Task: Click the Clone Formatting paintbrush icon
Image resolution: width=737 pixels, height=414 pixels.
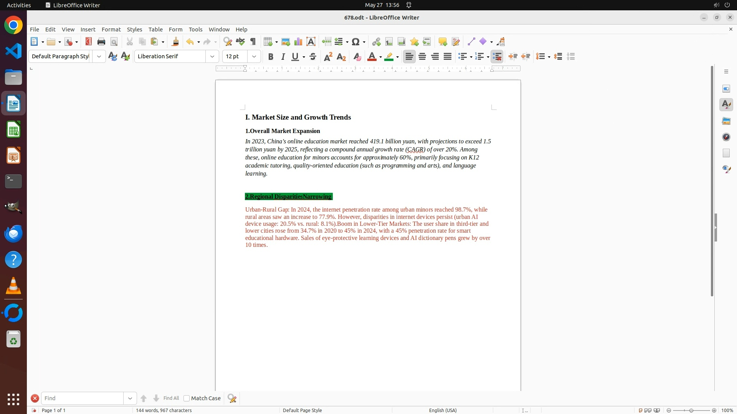Action: (x=175, y=42)
